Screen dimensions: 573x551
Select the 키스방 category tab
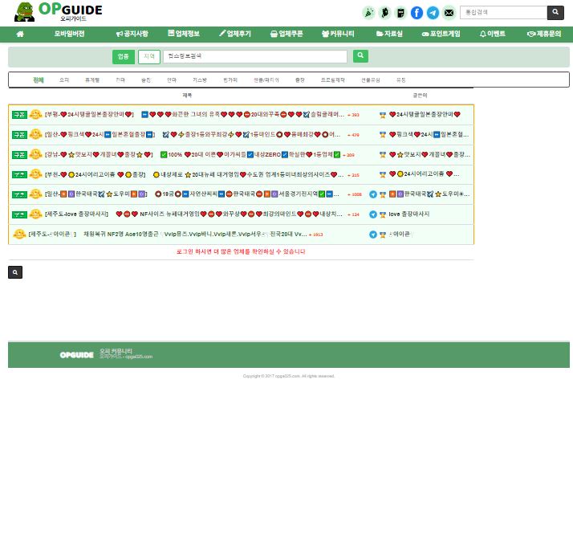(x=200, y=80)
